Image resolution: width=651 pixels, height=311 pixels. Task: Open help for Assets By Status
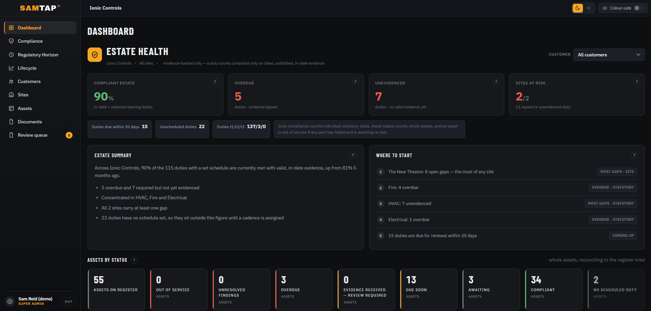pyautogui.click(x=134, y=260)
